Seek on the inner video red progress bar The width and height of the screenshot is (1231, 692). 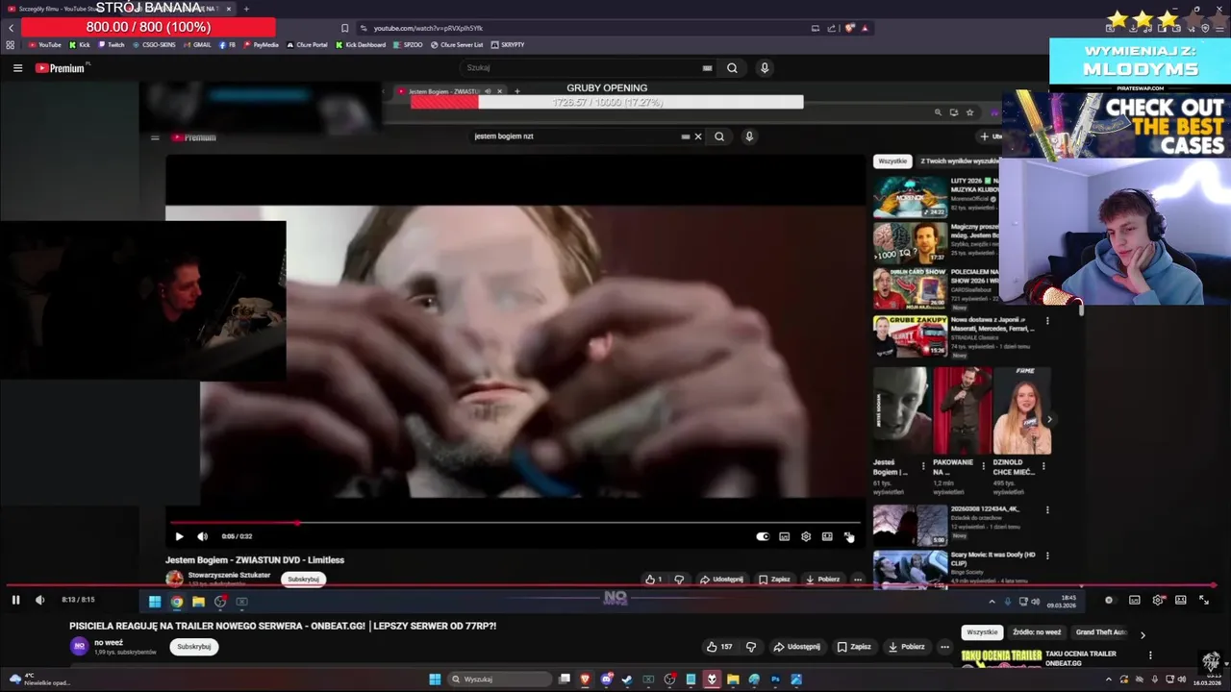click(515, 523)
